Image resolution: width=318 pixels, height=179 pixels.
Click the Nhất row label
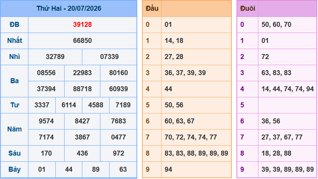point(14,41)
